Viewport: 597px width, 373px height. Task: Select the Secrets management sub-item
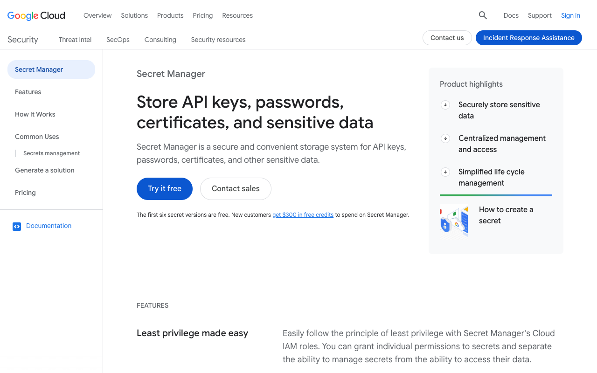[x=52, y=153]
